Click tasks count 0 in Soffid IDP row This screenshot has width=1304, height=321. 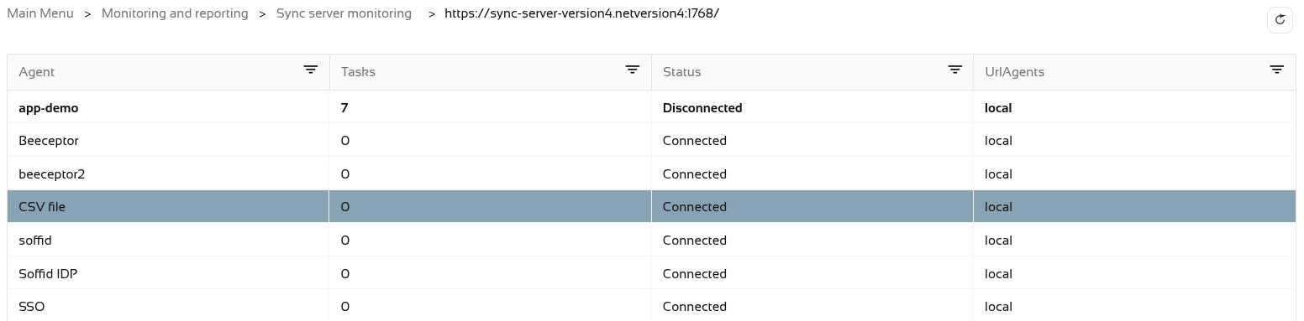(345, 274)
